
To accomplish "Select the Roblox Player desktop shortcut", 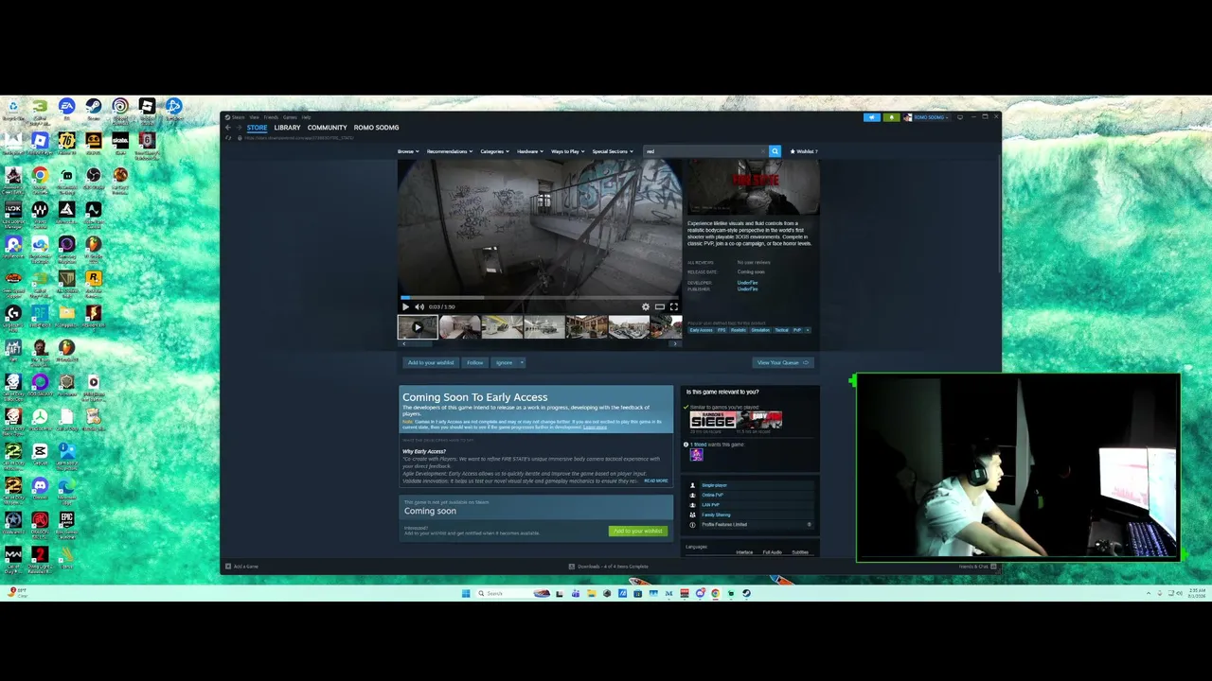I will (x=40, y=144).
